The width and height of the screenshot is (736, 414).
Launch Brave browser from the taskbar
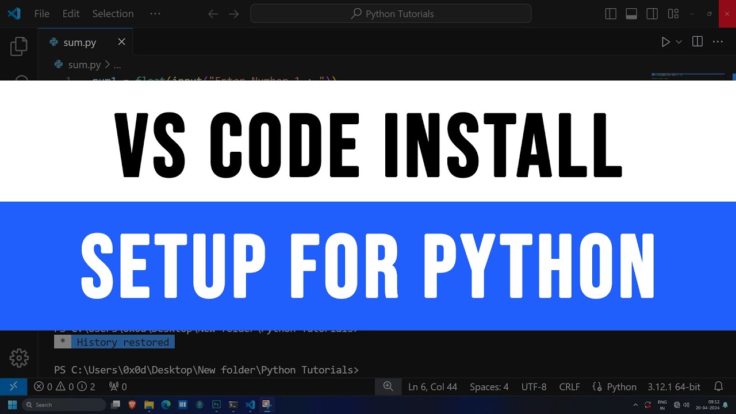pos(132,405)
